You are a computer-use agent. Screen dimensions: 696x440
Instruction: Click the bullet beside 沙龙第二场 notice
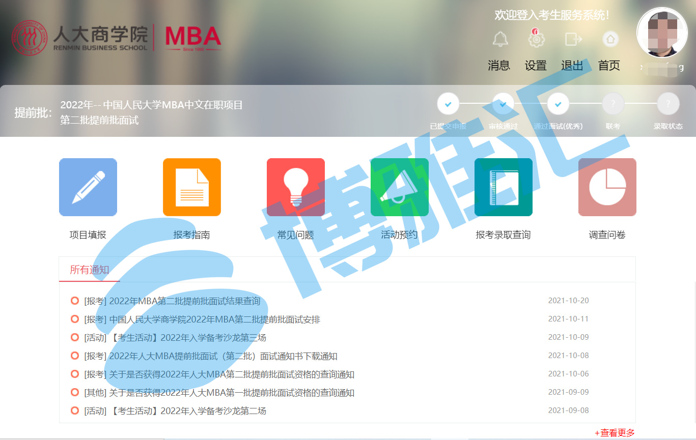click(x=75, y=410)
